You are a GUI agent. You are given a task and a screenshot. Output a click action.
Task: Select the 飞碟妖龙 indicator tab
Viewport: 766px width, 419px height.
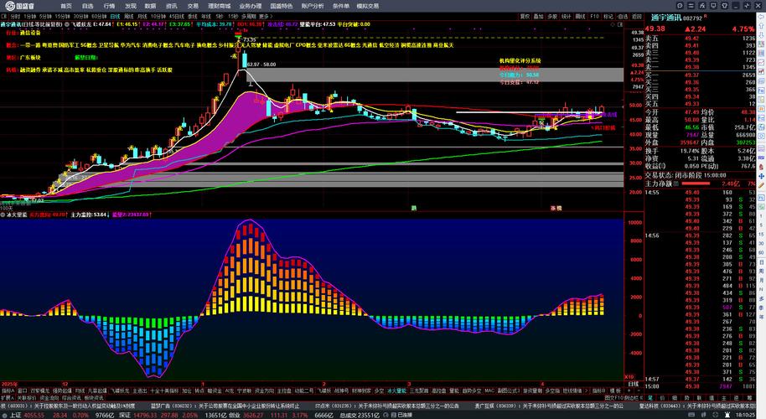120,391
